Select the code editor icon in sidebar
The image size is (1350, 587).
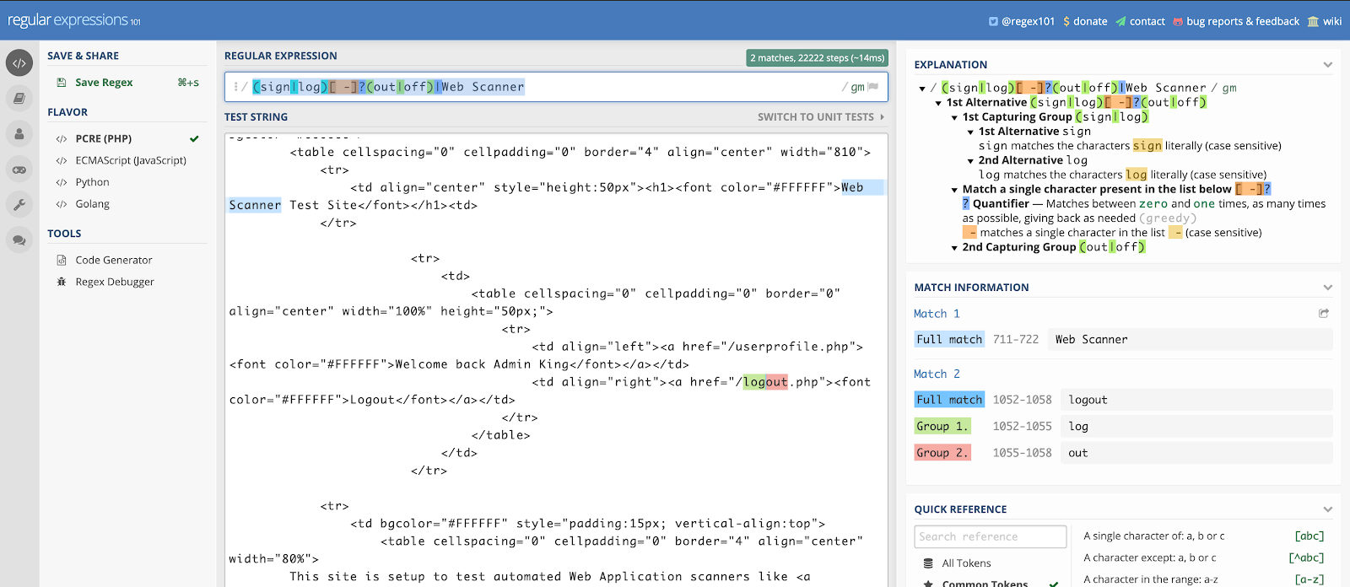click(19, 63)
